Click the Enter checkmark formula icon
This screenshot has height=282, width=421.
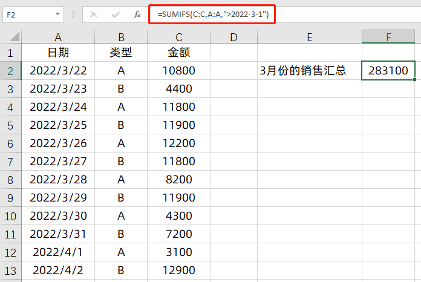[116, 15]
